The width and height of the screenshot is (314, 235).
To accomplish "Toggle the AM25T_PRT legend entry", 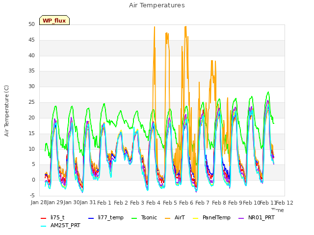I will tap(65, 225).
